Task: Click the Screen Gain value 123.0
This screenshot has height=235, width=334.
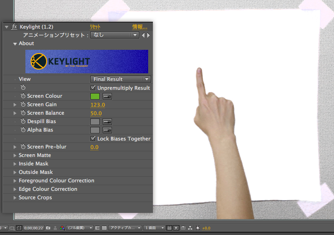Action: 97,105
